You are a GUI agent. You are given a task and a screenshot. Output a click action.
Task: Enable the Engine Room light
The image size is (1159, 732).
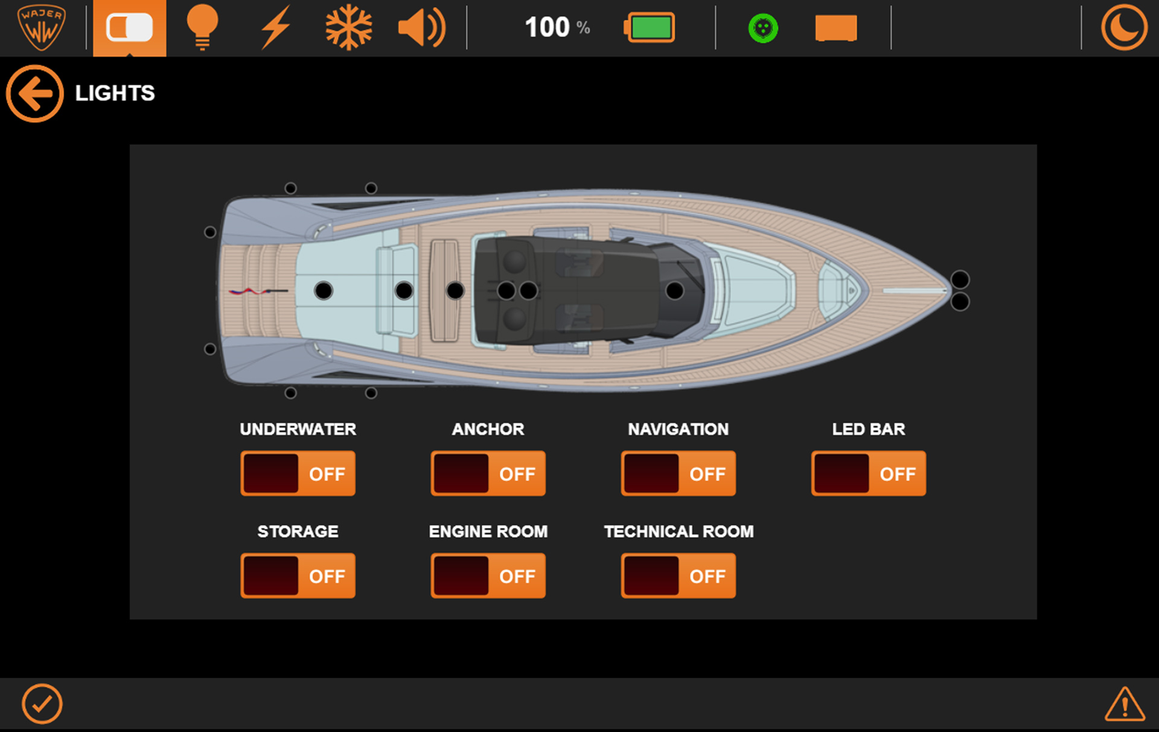488,576
